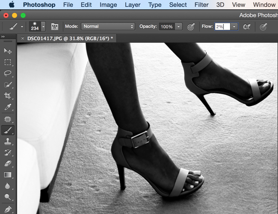278x214 pixels.
Task: Toggle pressure for size button
Action: [x=263, y=27]
